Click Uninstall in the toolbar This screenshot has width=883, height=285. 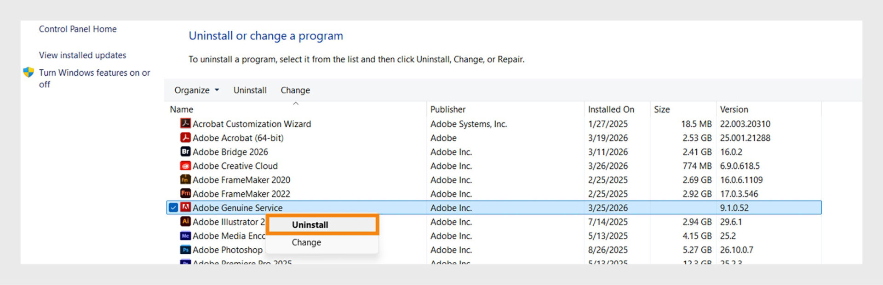250,90
